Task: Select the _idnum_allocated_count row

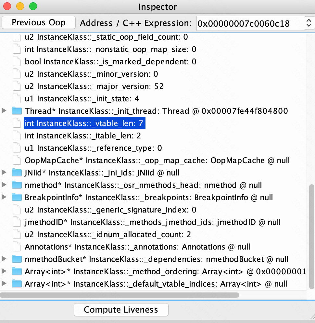Action: click(107, 235)
